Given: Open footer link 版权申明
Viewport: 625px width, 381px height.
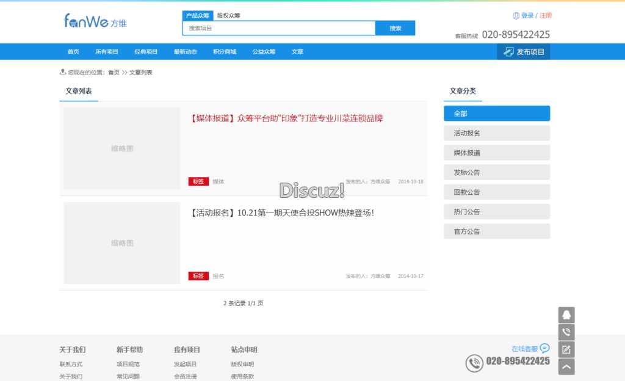Looking at the screenshot, I should tap(243, 364).
